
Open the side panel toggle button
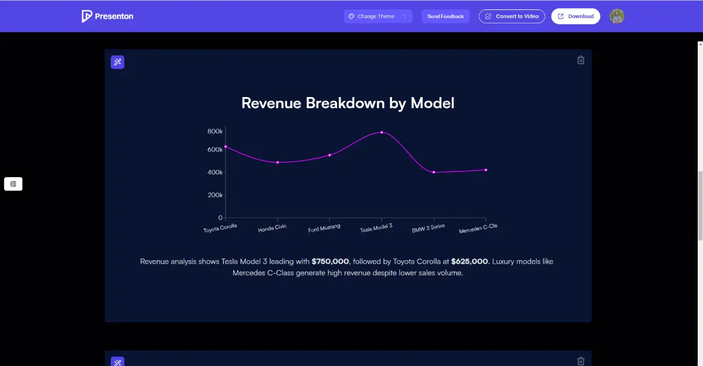tap(13, 184)
